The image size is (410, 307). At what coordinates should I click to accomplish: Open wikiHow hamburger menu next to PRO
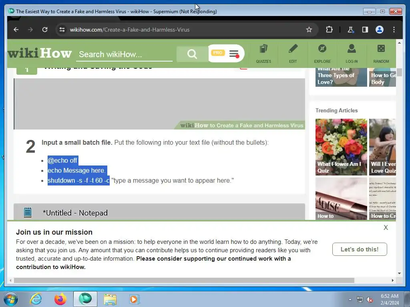click(x=234, y=54)
